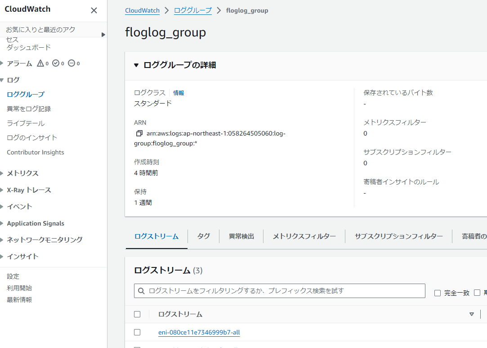Click the 保存されているバイト数 label
Viewport: 487px width, 348px height.
[x=398, y=93]
